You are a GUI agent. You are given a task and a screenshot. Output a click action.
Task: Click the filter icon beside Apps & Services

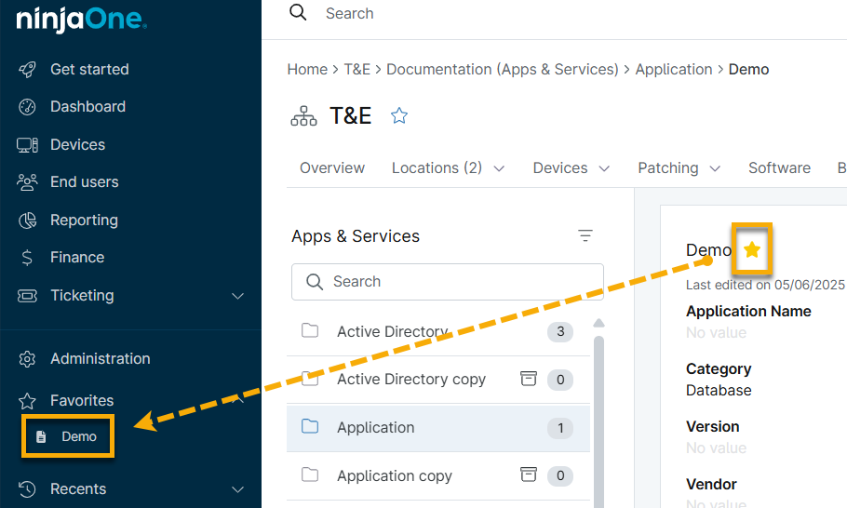[585, 236]
